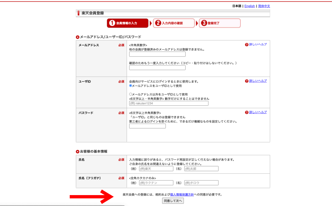The height and width of the screenshot is (206, 332).
Task: Select メールアドレス以外をユーザIDとして使用 radio
Action: point(130,94)
